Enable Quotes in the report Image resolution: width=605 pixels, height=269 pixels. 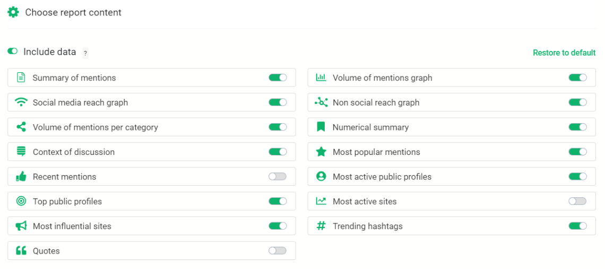[x=278, y=251]
